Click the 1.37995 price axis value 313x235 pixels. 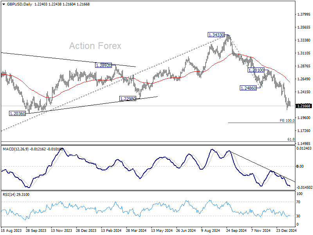304,14
